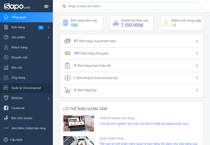Open Báo cáo chart icon
This screenshot has height=145, width=210.
(x=6, y=68)
